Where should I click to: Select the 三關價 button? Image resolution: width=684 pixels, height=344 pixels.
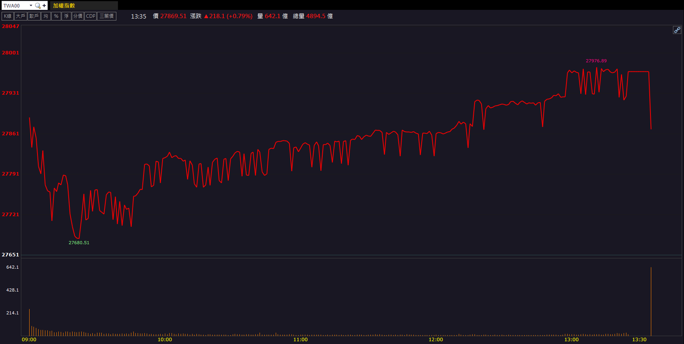(x=107, y=16)
